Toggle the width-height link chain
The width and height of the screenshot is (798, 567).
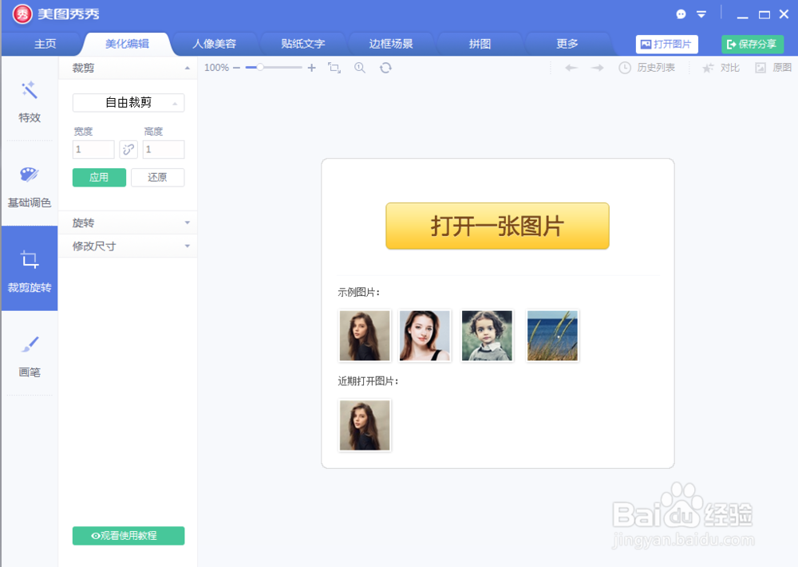point(128,149)
